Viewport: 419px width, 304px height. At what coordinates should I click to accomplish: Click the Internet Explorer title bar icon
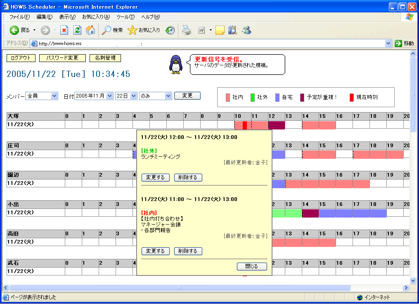[6, 7]
